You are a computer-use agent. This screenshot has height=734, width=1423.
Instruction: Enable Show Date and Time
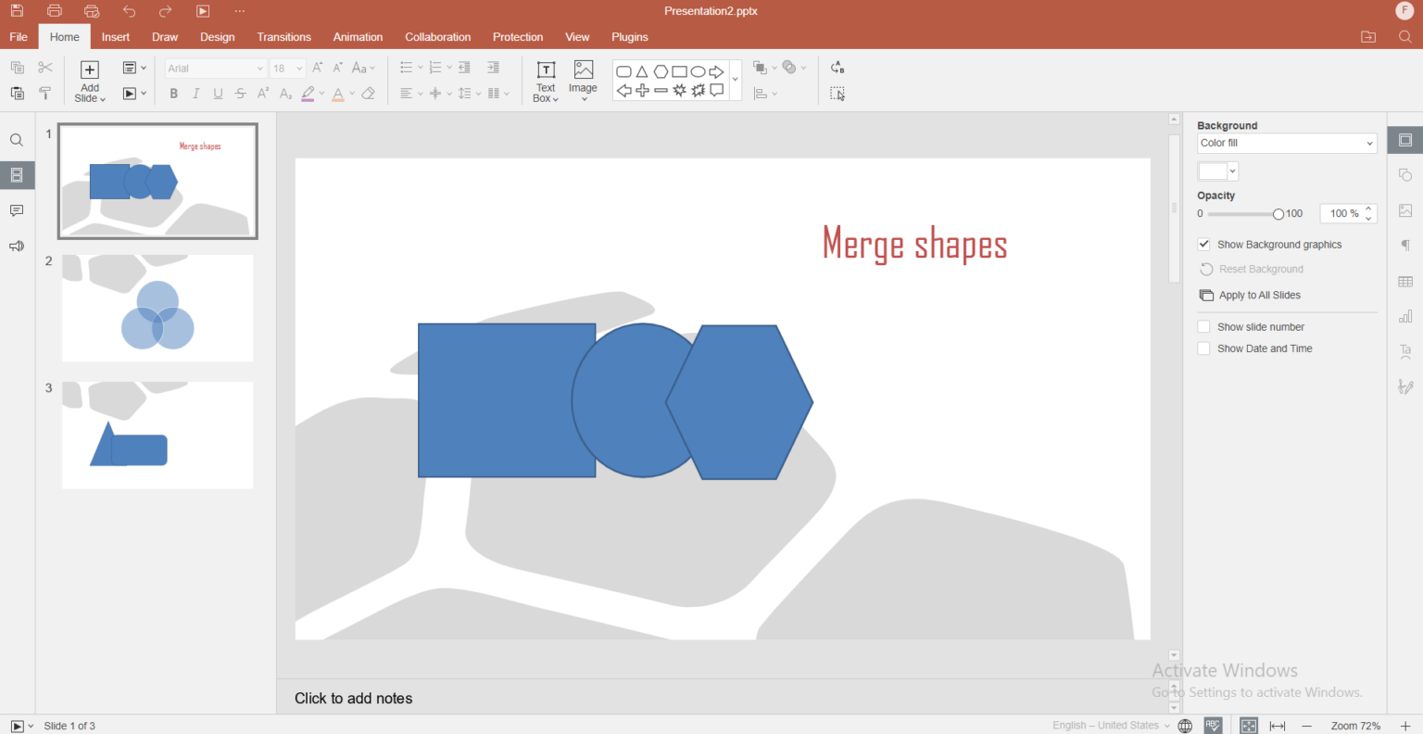1203,348
